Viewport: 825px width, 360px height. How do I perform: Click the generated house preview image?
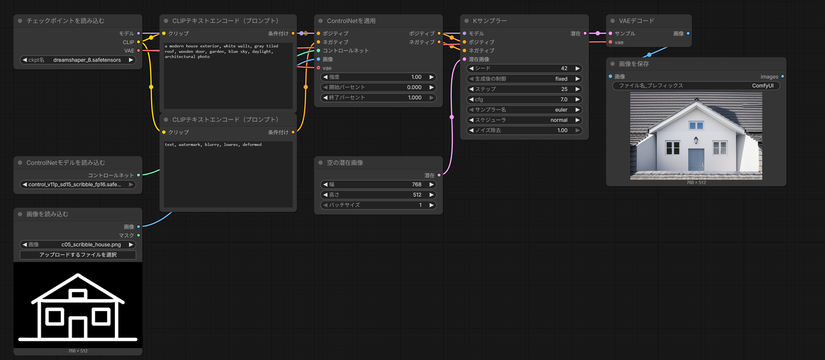pyautogui.click(x=696, y=136)
